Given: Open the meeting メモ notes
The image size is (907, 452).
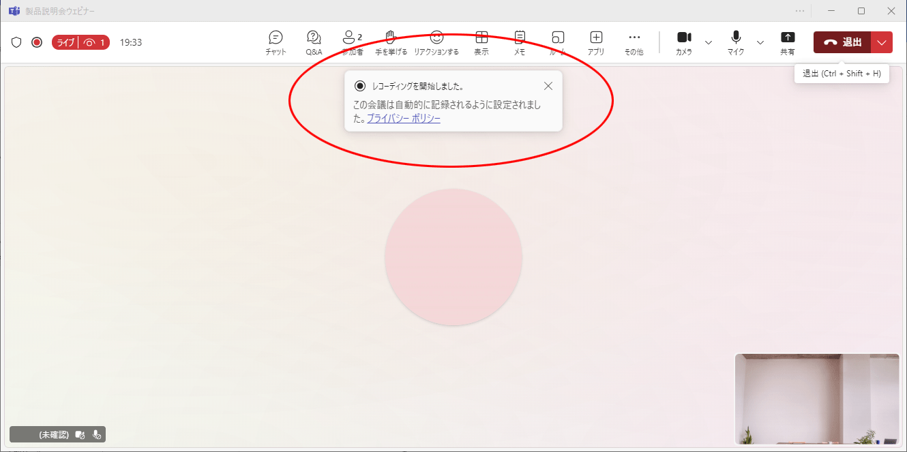Looking at the screenshot, I should point(519,42).
